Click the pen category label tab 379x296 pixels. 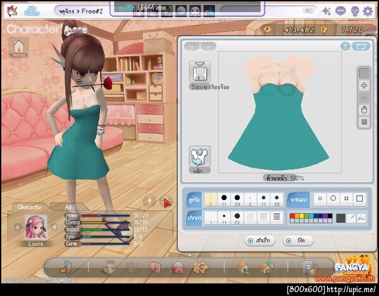(194, 218)
